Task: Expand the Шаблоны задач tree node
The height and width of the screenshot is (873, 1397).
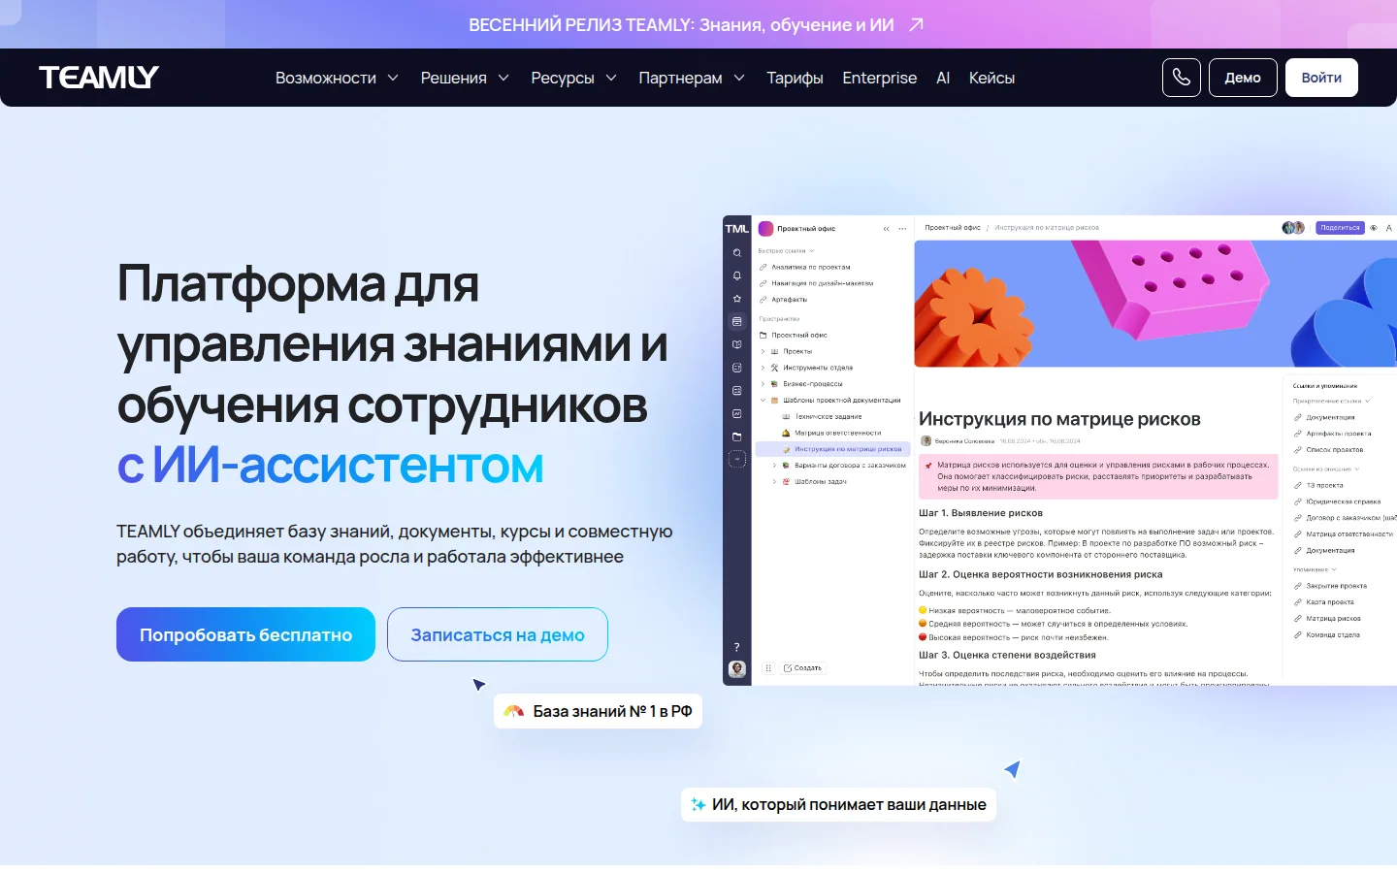Action: (x=774, y=482)
